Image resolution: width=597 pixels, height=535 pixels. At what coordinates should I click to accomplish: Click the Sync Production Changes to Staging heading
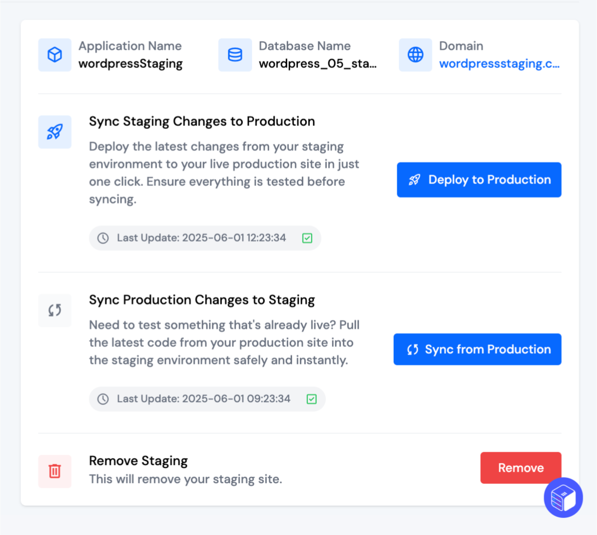pyautogui.click(x=202, y=300)
